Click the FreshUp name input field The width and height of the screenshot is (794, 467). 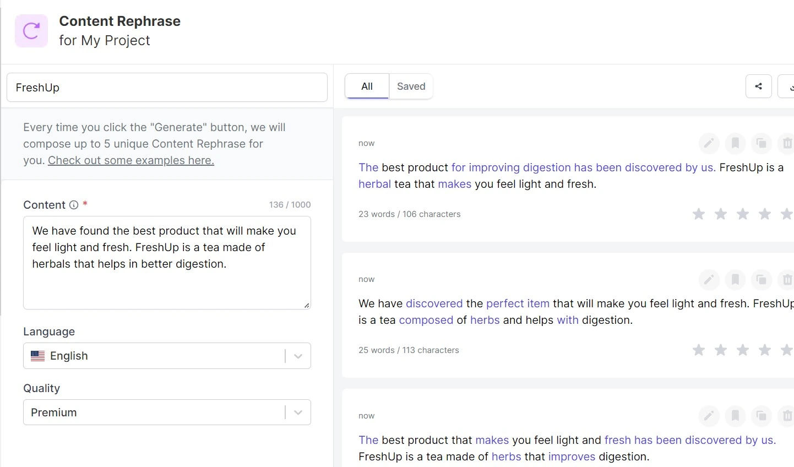tap(167, 88)
